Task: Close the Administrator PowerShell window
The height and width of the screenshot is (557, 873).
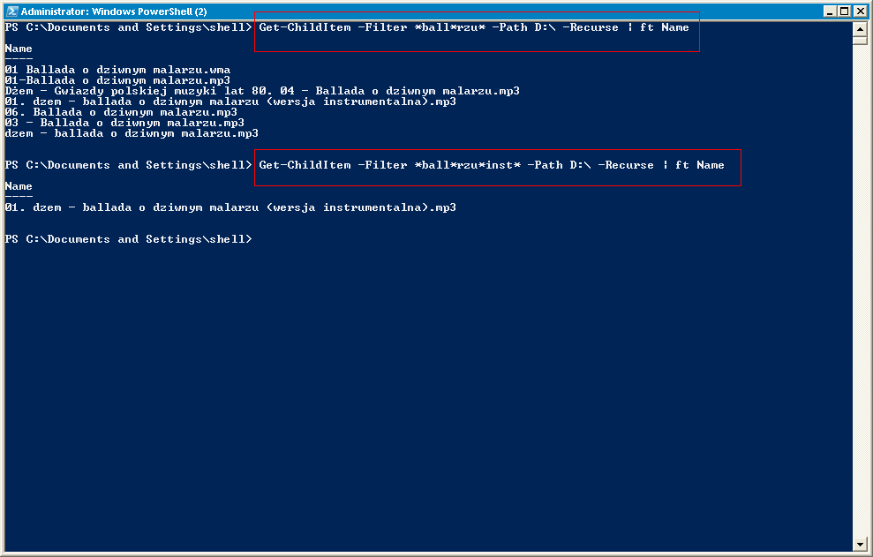Action: [x=860, y=11]
